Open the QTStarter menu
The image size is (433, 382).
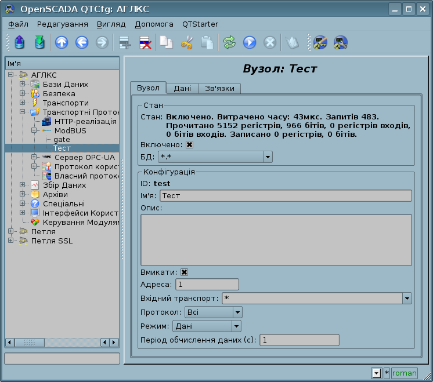coord(200,24)
